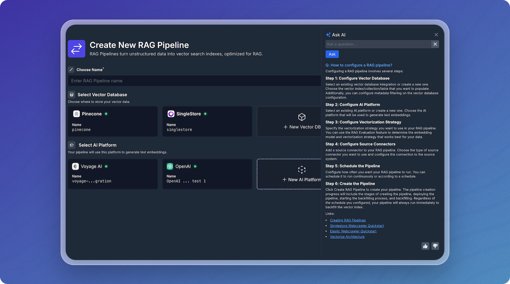Viewport: 510px width, 284px height.
Task: Click the green status dot next to Voyage AI
Action: pos(106,166)
